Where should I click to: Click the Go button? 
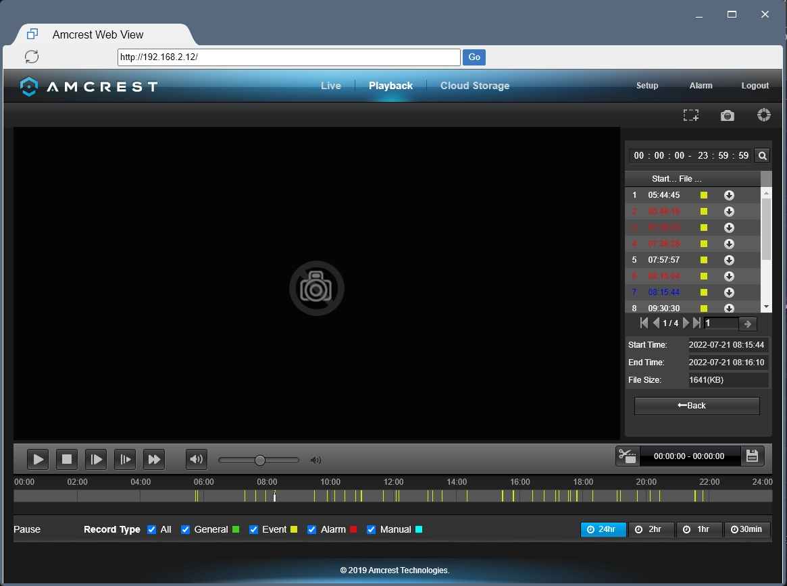(x=474, y=57)
